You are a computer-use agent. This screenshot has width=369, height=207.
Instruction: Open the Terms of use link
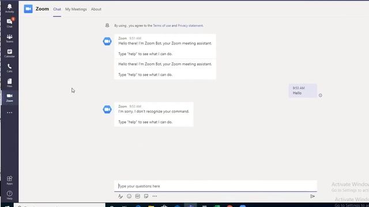point(162,25)
